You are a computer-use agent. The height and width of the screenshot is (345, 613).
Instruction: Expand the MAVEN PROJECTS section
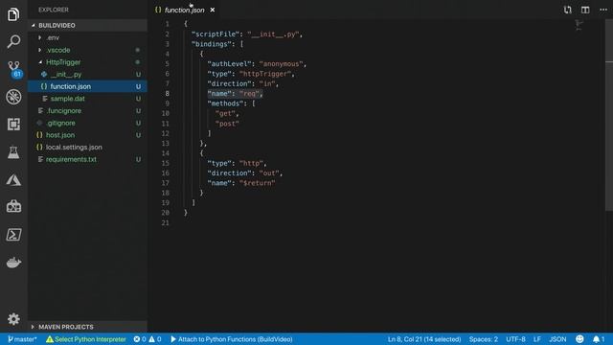[x=87, y=327]
